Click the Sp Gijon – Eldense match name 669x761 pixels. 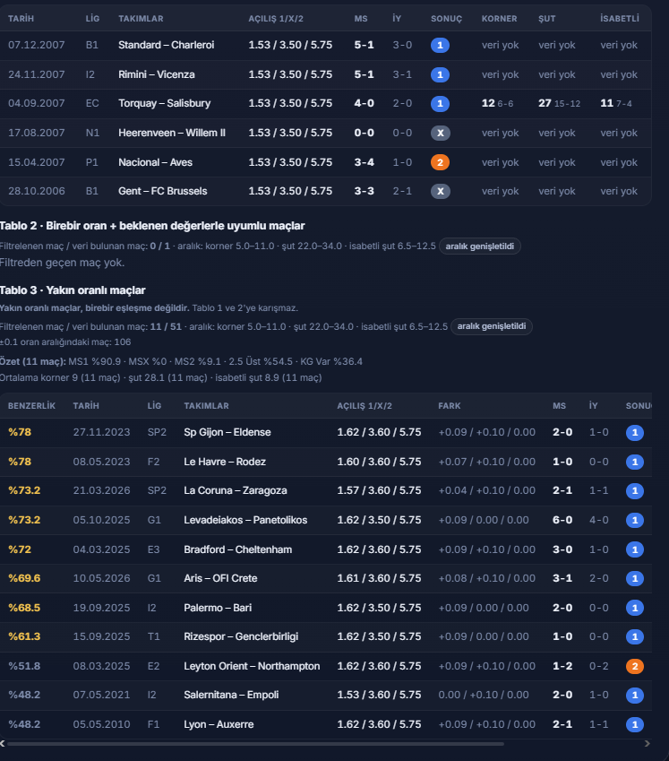(x=227, y=432)
